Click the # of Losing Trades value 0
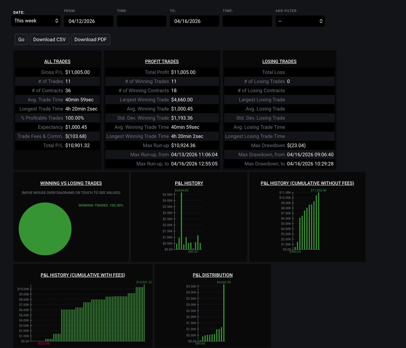This screenshot has width=406, height=348. [288, 81]
